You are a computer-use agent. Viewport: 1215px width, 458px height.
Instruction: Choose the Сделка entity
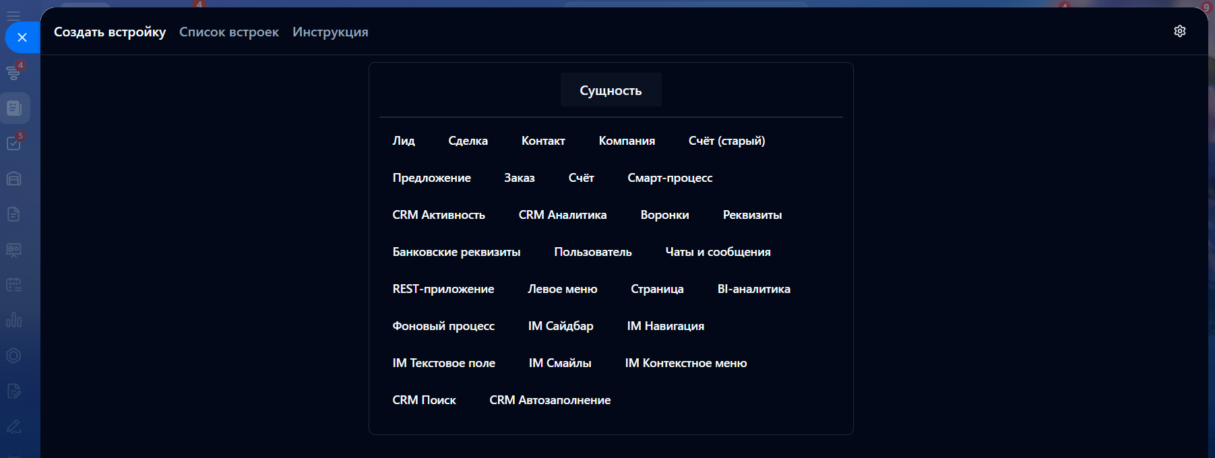[x=468, y=141]
